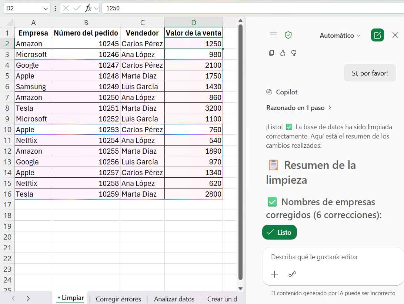The image size is (404, 304).
Task: Switch to the Limpiar sheet tab
Action: tap(70, 298)
